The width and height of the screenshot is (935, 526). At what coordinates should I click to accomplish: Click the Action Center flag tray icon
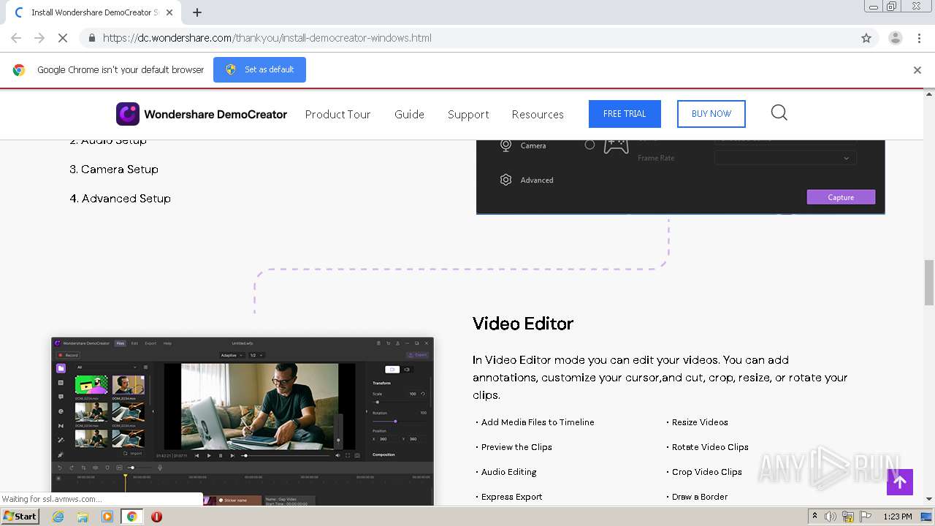click(865, 517)
